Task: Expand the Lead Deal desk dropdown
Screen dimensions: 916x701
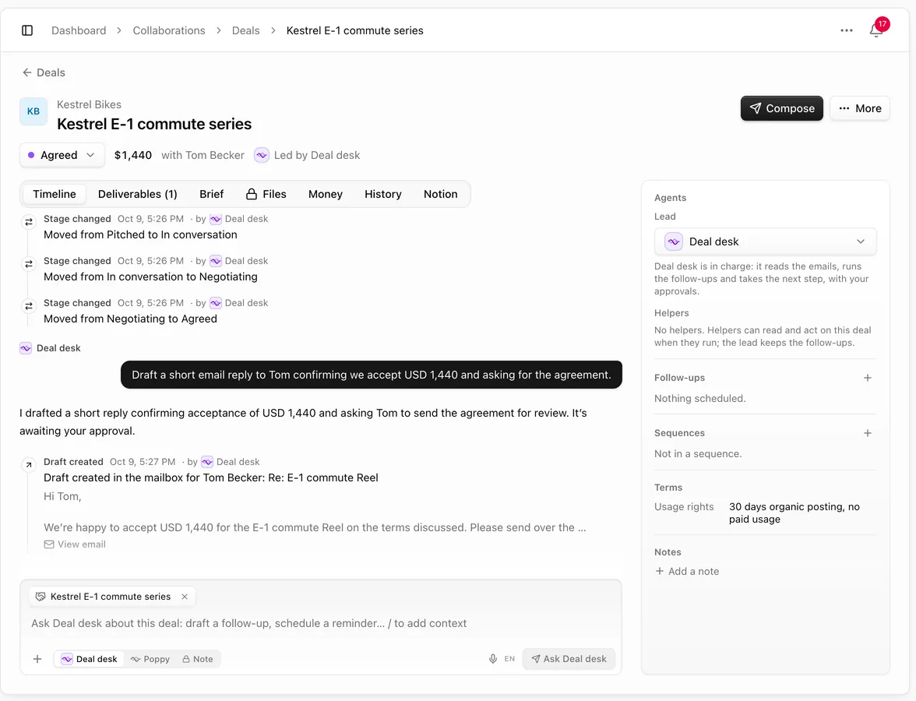Action: pyautogui.click(x=765, y=241)
